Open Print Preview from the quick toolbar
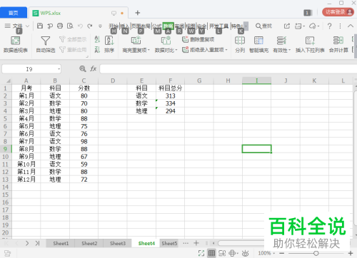 click(x=70, y=26)
